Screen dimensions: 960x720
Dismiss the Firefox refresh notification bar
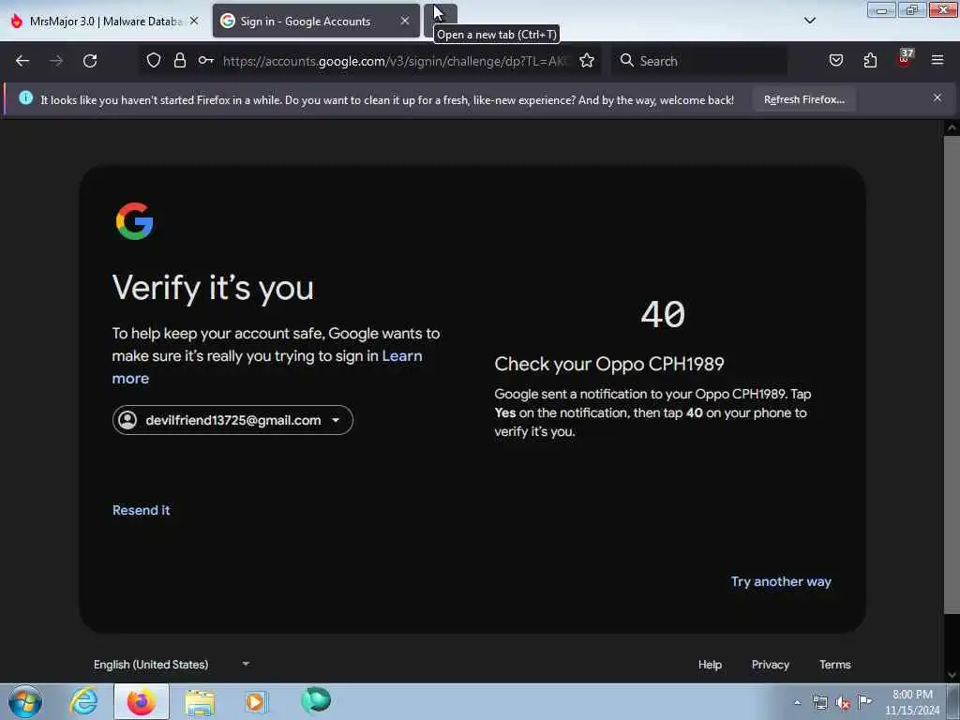point(937,97)
